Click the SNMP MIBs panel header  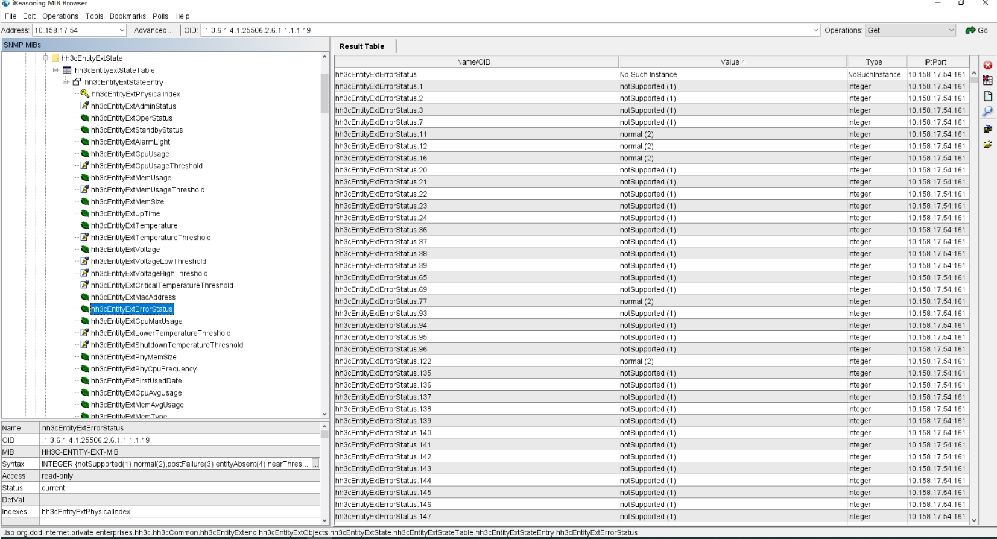click(165, 45)
